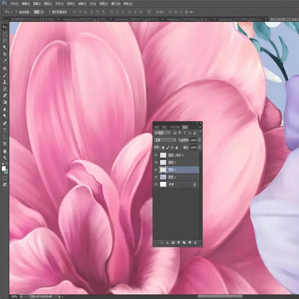Select the Eyedropper tool
Screen dimensions: 299x299
[x=5, y=61]
